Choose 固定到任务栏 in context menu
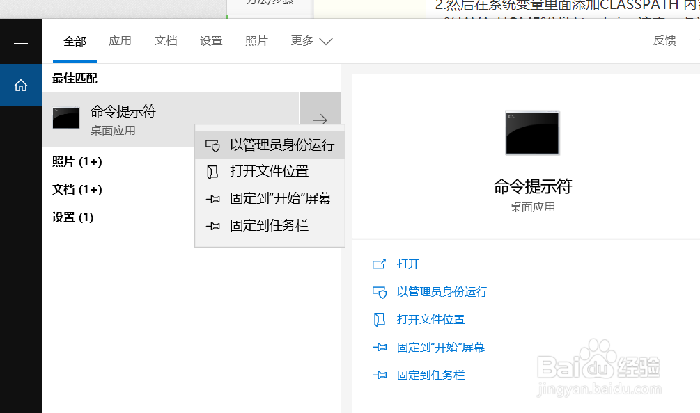 click(x=270, y=226)
